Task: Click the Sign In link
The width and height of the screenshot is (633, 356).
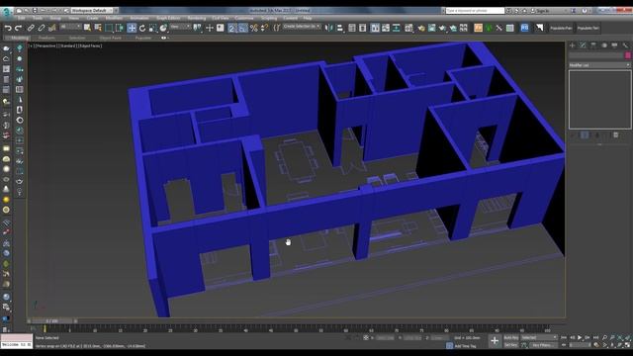Action: (x=542, y=11)
